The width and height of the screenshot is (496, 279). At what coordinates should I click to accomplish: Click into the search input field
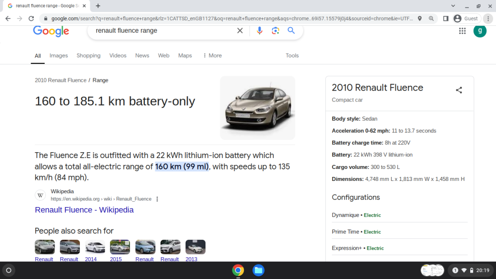coord(163,31)
